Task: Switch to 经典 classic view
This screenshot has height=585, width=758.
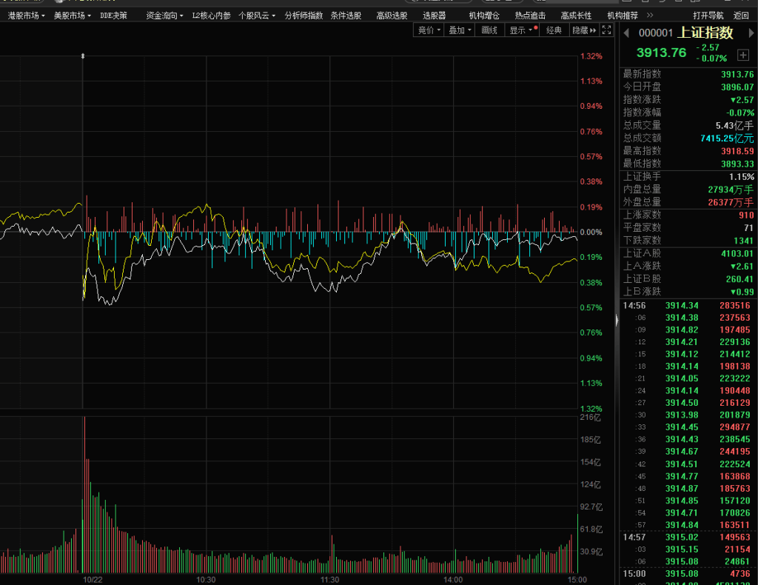Action: (x=554, y=30)
